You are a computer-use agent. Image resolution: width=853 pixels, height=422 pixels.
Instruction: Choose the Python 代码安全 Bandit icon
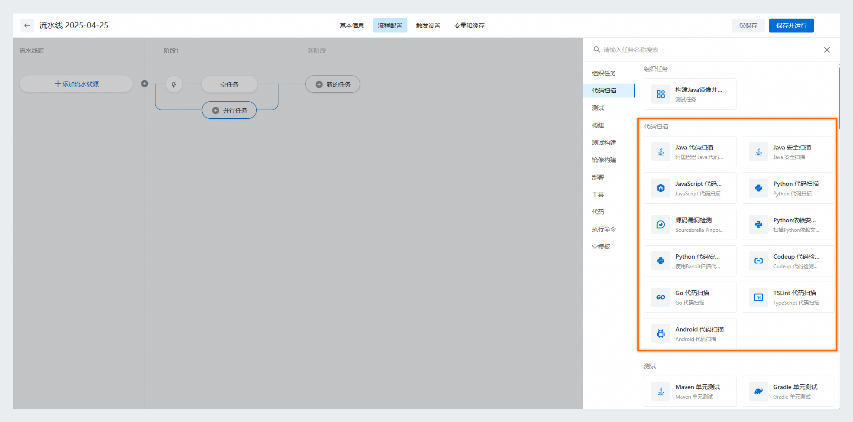(661, 261)
